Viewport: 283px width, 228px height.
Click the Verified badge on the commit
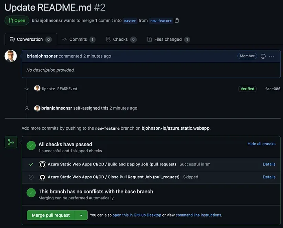[247, 89]
